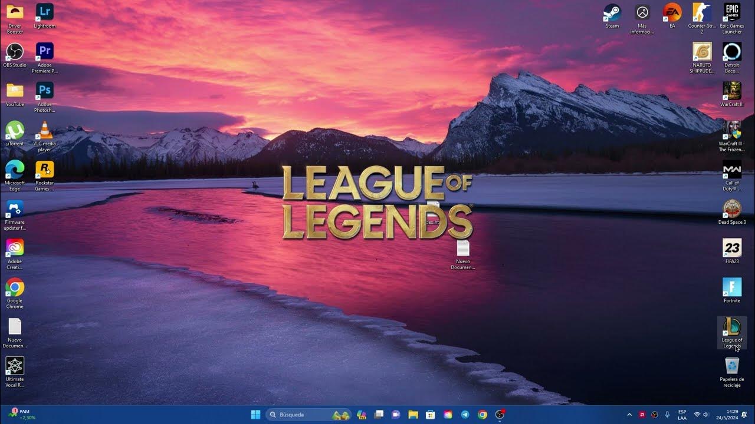
Task: Select the Firmware updater shortcut
Action: point(15,215)
